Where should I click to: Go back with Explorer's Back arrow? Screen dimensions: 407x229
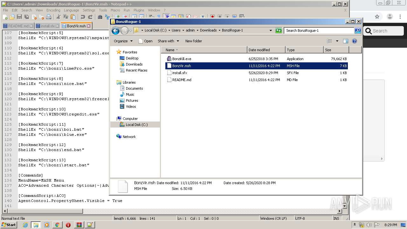pos(116,31)
